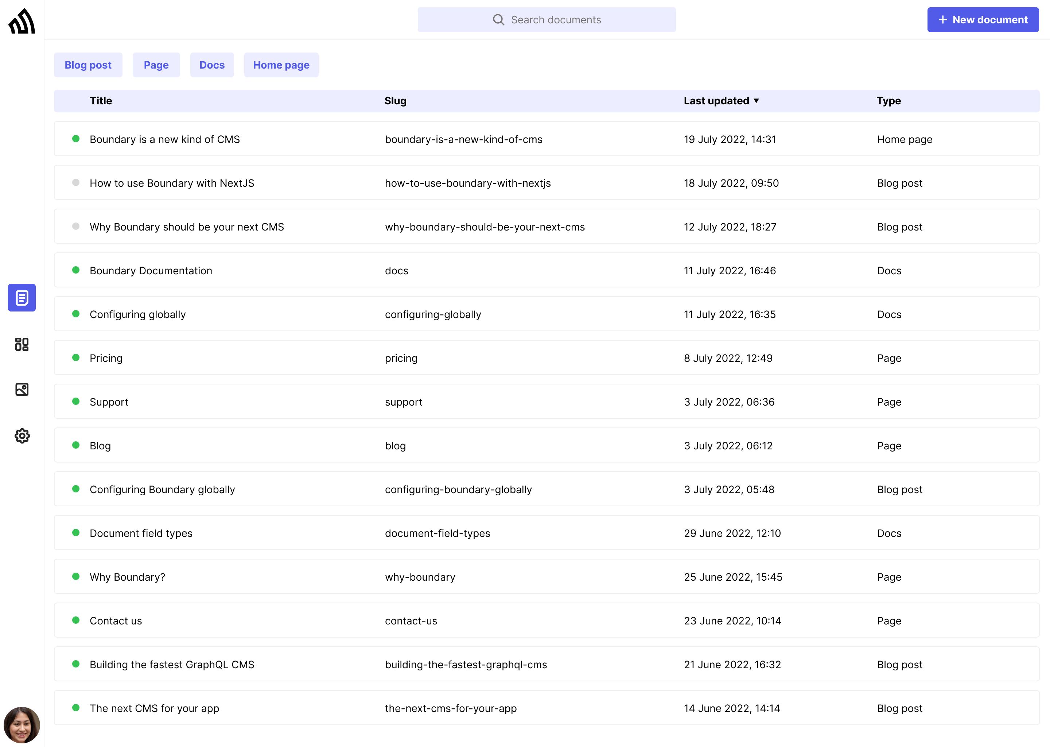Open the components blocks sidebar icon
The image size is (1050, 747).
22,344
